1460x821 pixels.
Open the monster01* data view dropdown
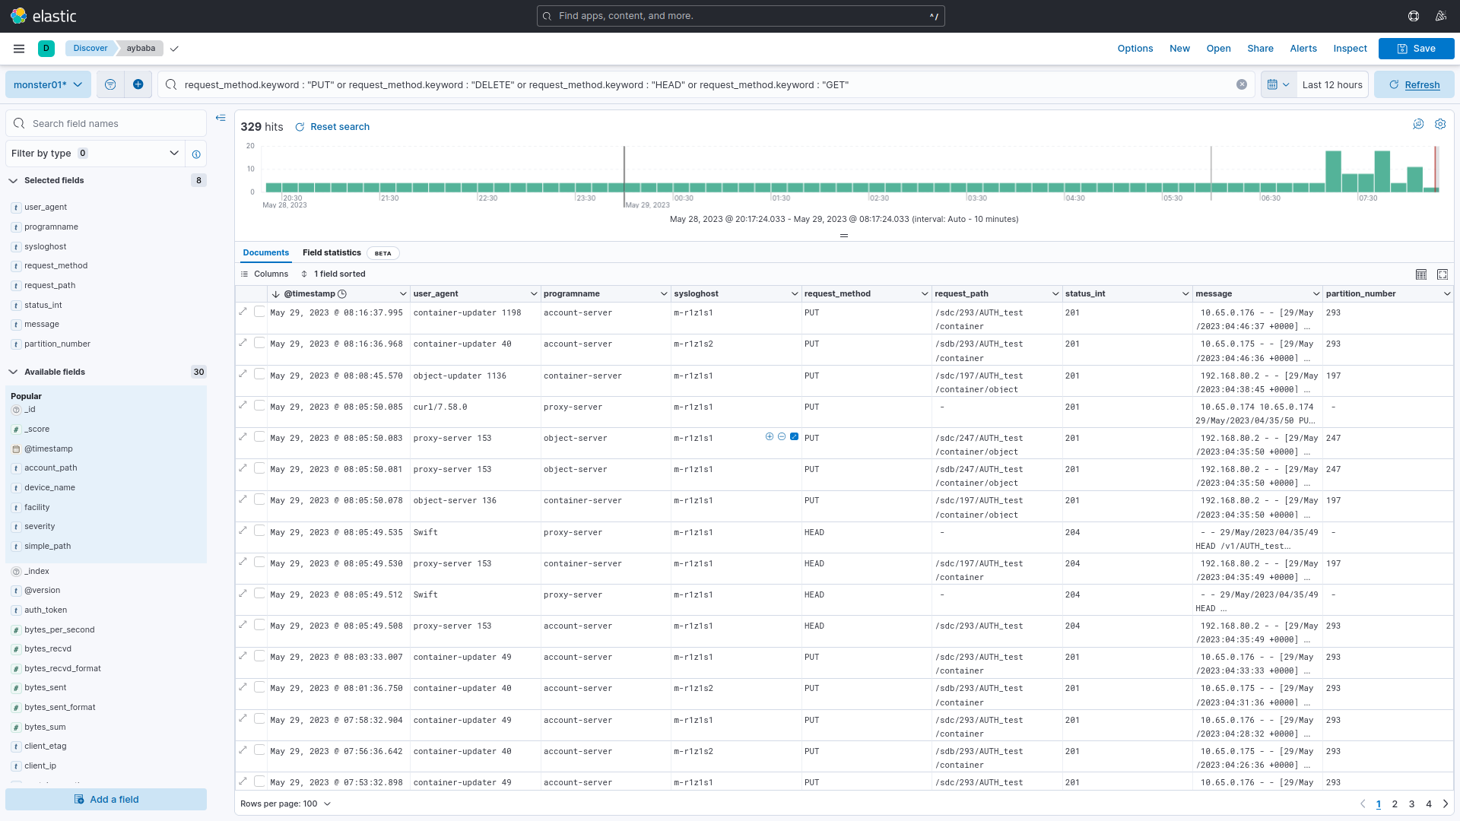coord(48,84)
